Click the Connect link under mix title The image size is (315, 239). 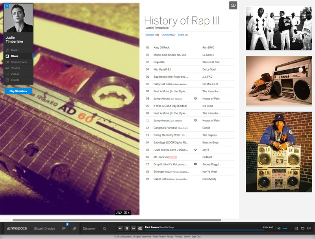click(x=150, y=35)
